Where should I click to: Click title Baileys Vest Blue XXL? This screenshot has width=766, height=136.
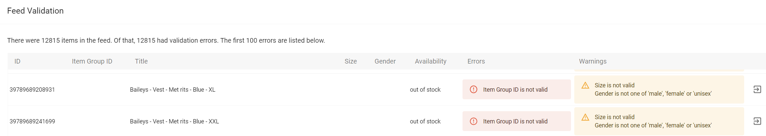pyautogui.click(x=174, y=121)
